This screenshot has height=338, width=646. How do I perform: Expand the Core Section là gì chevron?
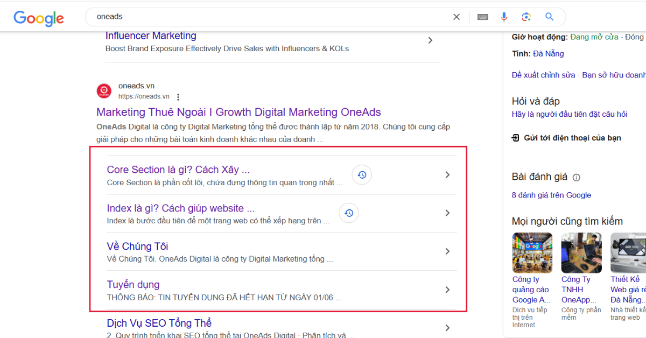pyautogui.click(x=447, y=175)
